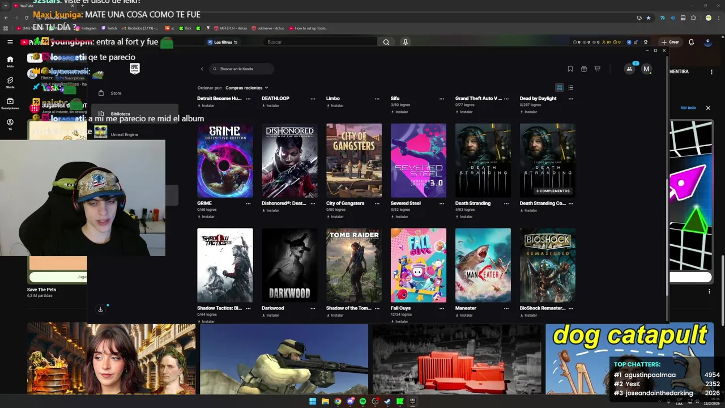725x408 pixels.
Task: Open options menu for Sifu
Action: tap(442, 99)
